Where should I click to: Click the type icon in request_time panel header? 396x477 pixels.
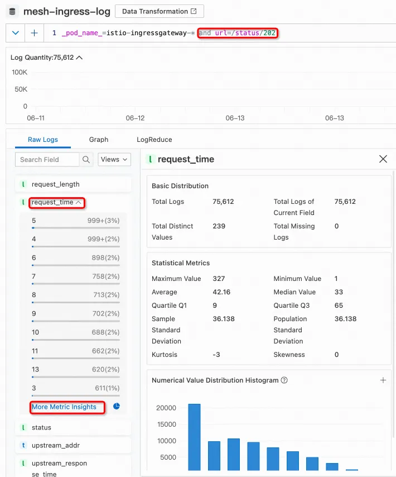click(150, 159)
